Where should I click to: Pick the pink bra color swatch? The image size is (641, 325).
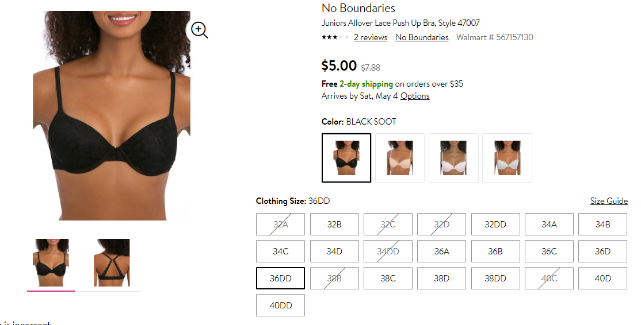point(453,158)
